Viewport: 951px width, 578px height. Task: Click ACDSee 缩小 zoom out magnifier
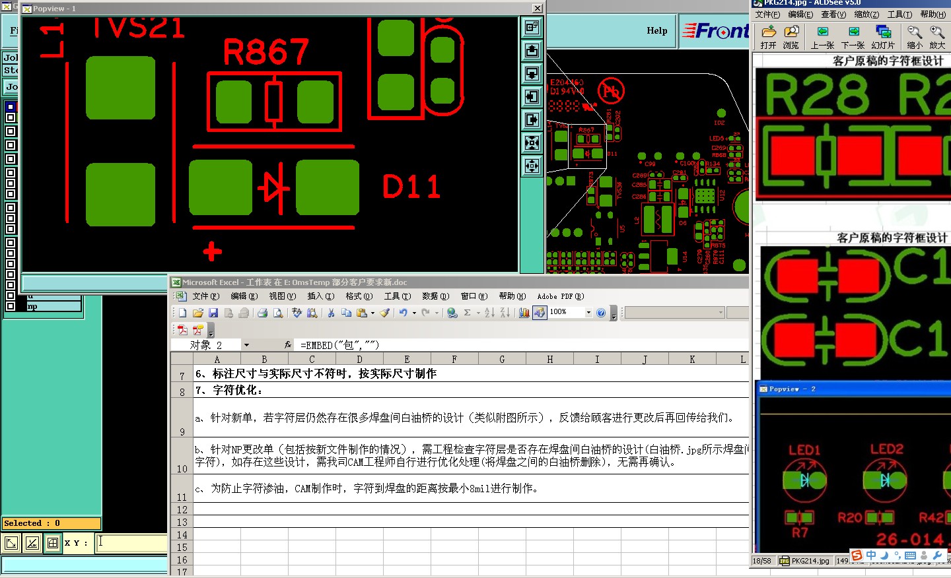[x=915, y=37]
